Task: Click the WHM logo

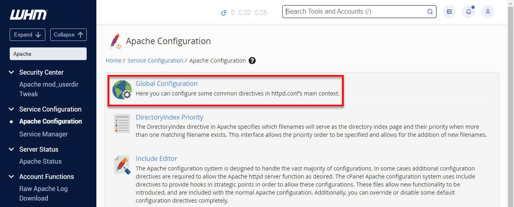Action: pyautogui.click(x=29, y=15)
